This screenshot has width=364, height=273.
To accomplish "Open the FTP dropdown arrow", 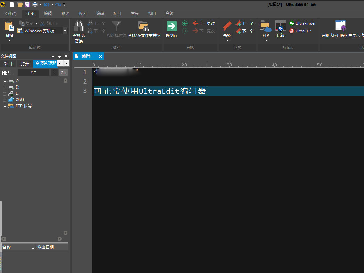I will 266,40.
